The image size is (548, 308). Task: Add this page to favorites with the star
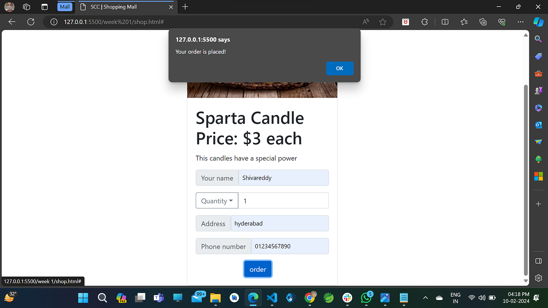pyautogui.click(x=382, y=22)
